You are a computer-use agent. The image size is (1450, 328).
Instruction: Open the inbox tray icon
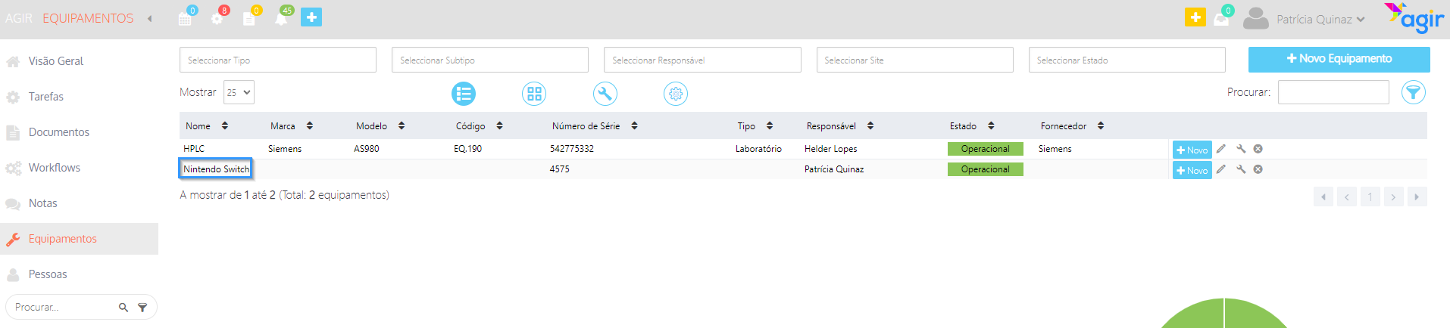(x=1221, y=20)
